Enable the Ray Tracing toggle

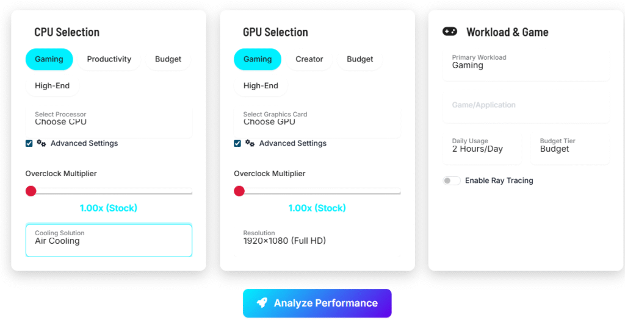[452, 180]
